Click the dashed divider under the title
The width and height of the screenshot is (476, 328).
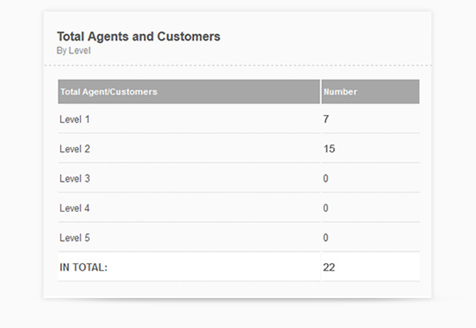click(x=237, y=65)
